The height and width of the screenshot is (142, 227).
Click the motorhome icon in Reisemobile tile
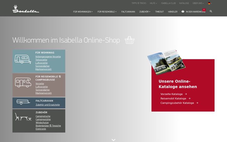(x=23, y=82)
